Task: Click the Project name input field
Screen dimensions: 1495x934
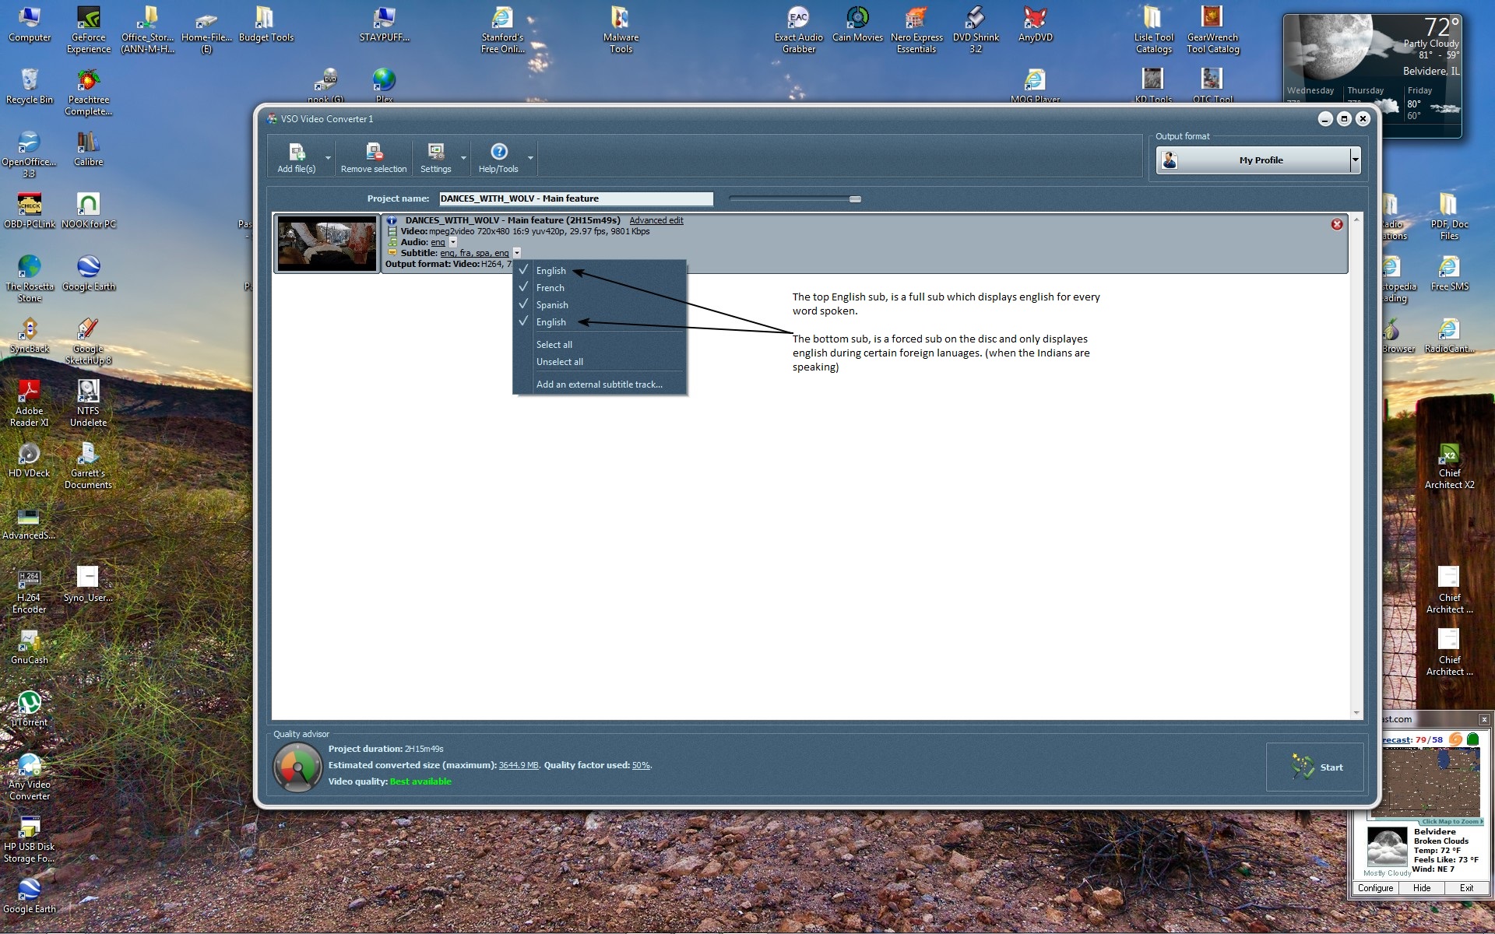Action: click(575, 198)
